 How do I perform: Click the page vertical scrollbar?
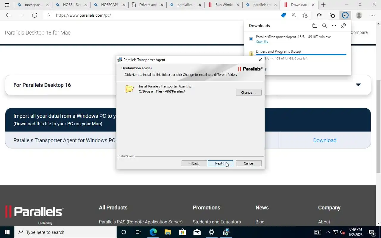(x=378, y=126)
